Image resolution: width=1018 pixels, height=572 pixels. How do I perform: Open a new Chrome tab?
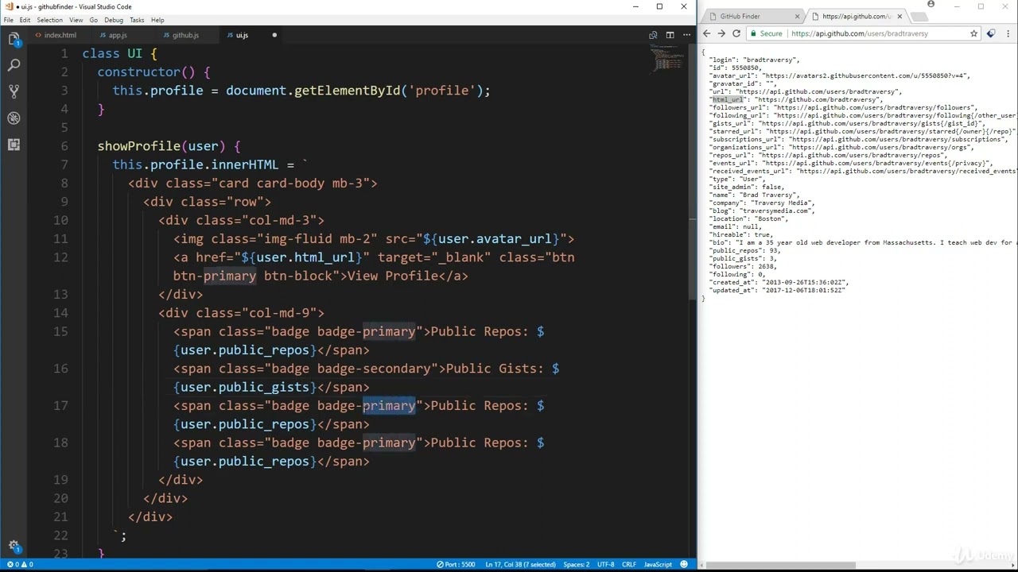pos(919,17)
